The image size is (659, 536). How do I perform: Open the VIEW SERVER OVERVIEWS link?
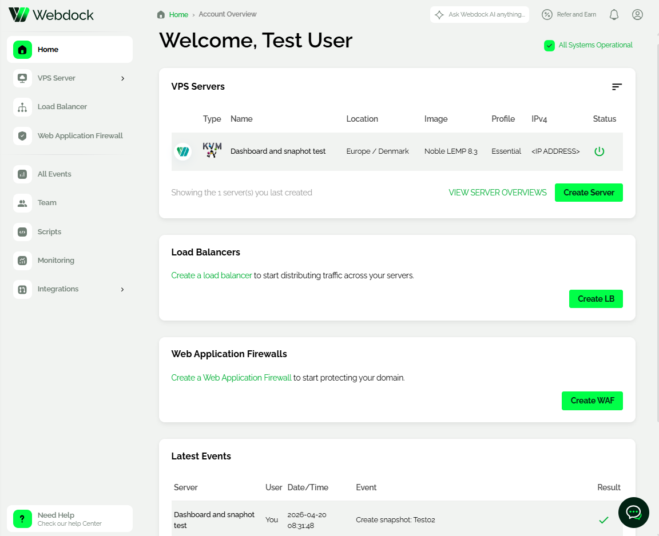497,193
